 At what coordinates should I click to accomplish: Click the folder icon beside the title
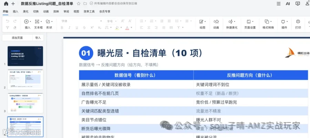[x=85, y=3]
